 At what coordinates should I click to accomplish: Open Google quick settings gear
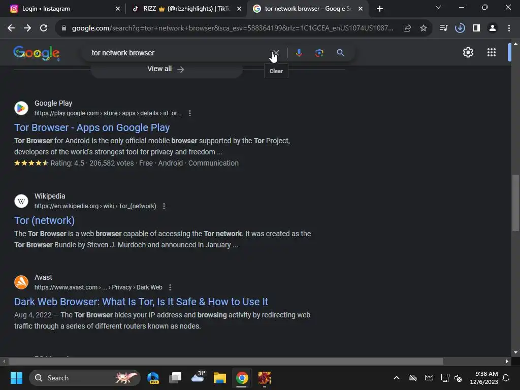(x=468, y=52)
